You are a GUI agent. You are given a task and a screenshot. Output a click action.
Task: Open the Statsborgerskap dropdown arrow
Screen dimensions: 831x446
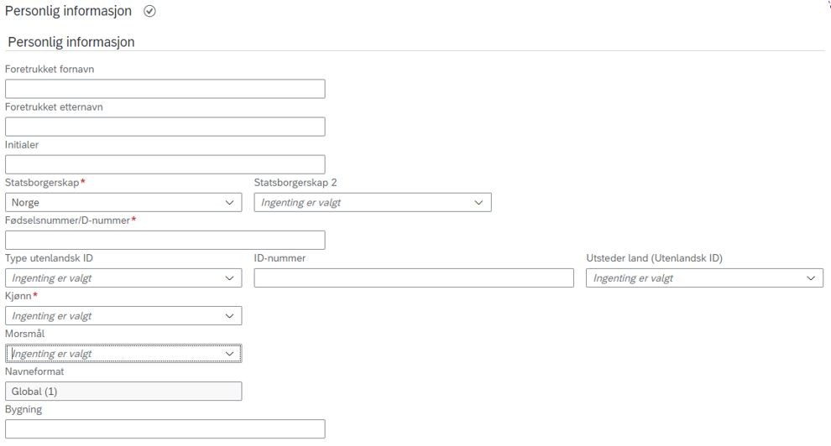click(229, 203)
